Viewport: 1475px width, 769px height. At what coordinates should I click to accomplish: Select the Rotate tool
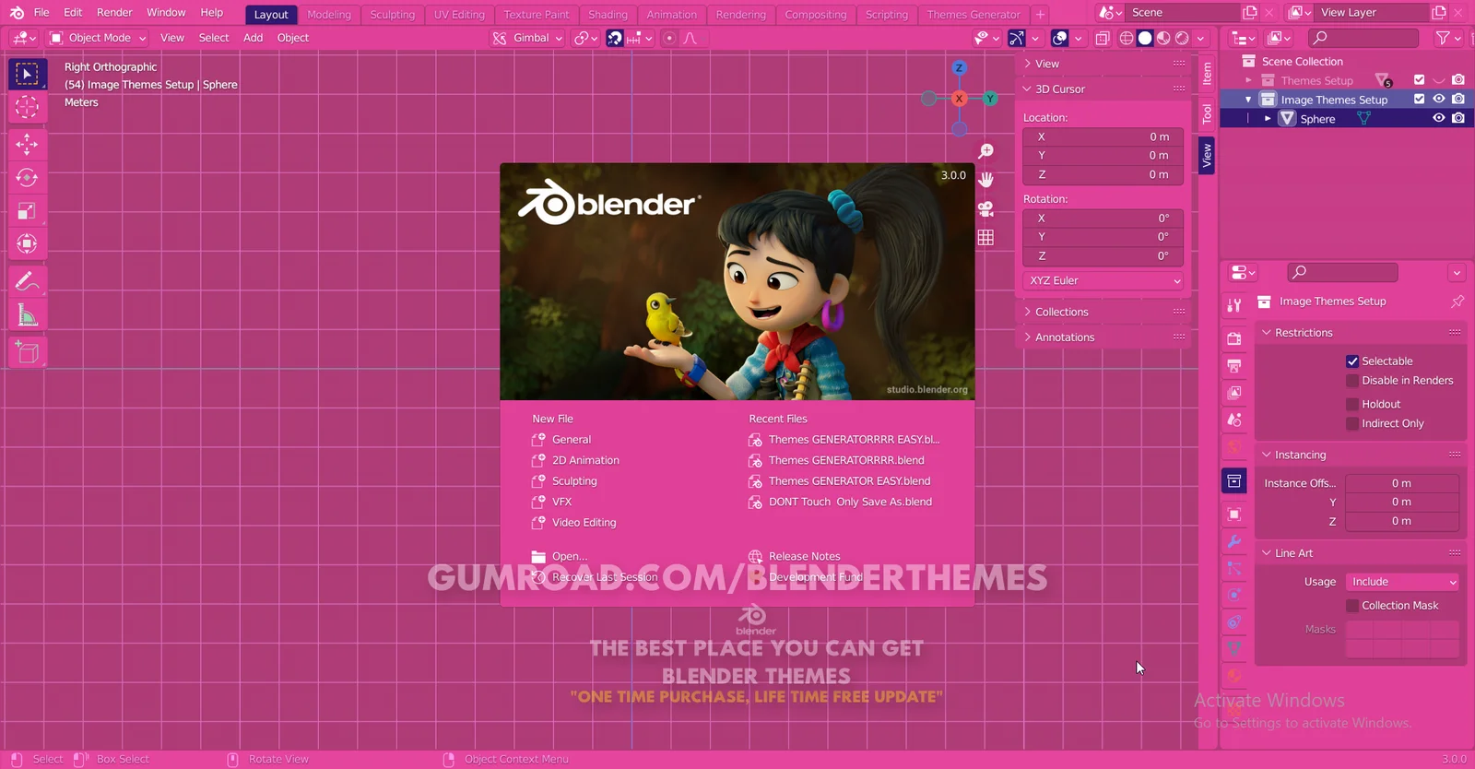point(28,177)
